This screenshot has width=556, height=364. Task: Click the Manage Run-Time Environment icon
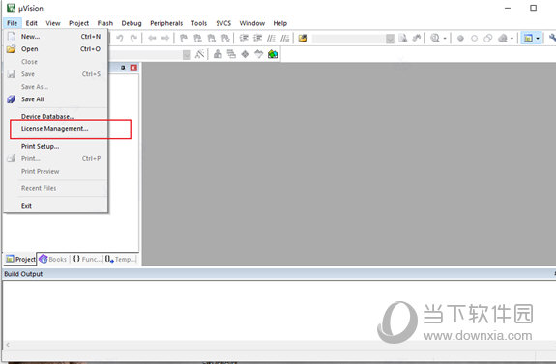(245, 54)
